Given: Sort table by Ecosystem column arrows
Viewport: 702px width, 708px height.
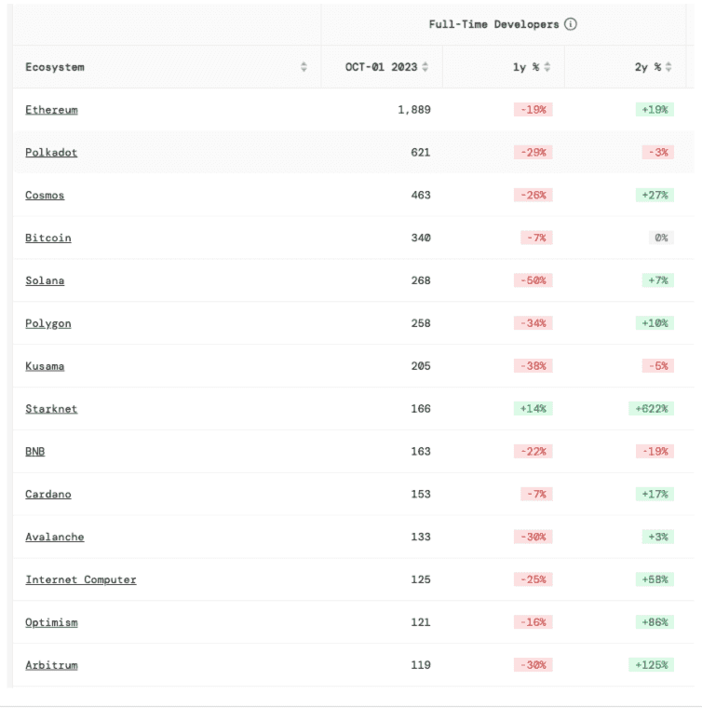Looking at the screenshot, I should [x=304, y=67].
